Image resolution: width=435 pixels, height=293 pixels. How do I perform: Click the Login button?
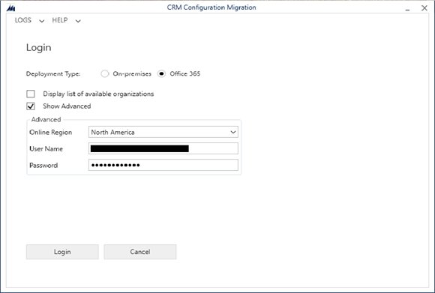pos(62,252)
